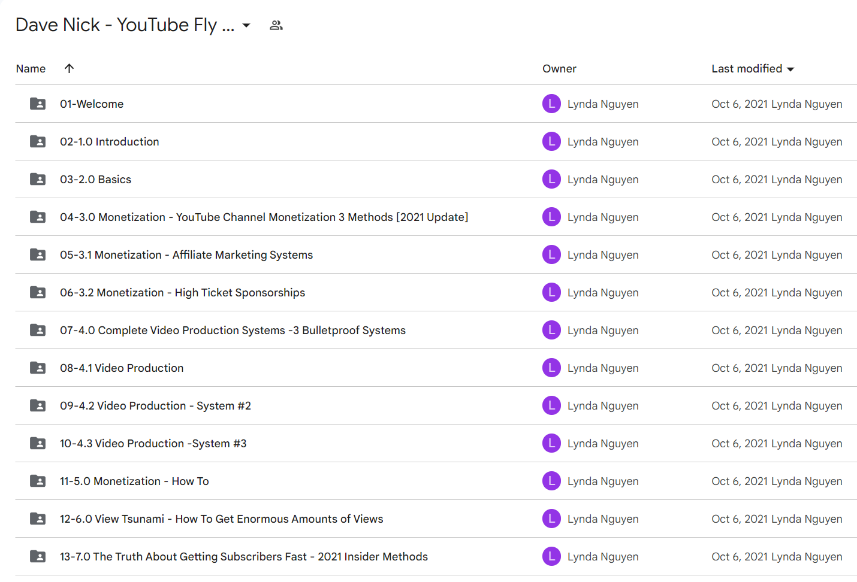The image size is (857, 582).
Task: Select the 13-7.0 Getting Subscribers folder icon
Action: [38, 556]
